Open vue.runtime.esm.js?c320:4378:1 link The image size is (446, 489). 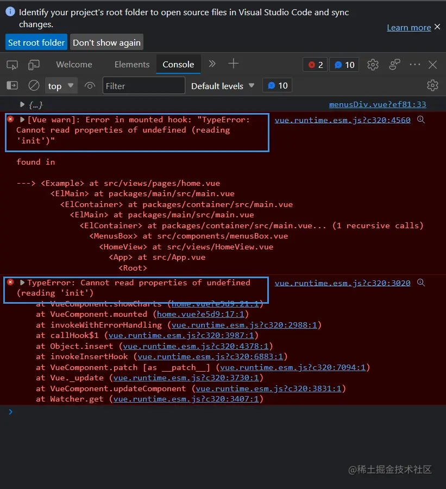196,346
